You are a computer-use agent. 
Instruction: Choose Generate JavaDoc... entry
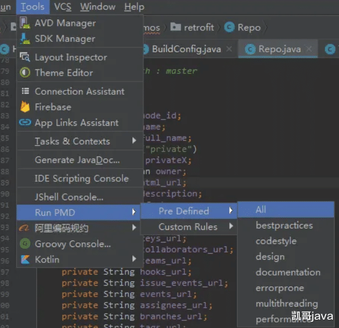[x=80, y=160]
